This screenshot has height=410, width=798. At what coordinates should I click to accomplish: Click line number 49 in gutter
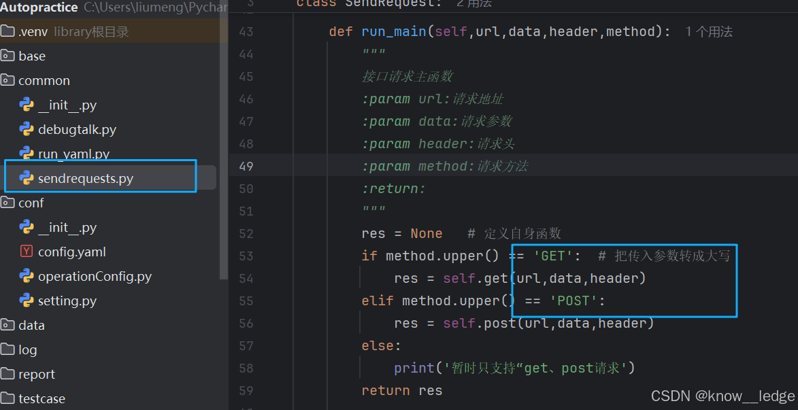246,167
